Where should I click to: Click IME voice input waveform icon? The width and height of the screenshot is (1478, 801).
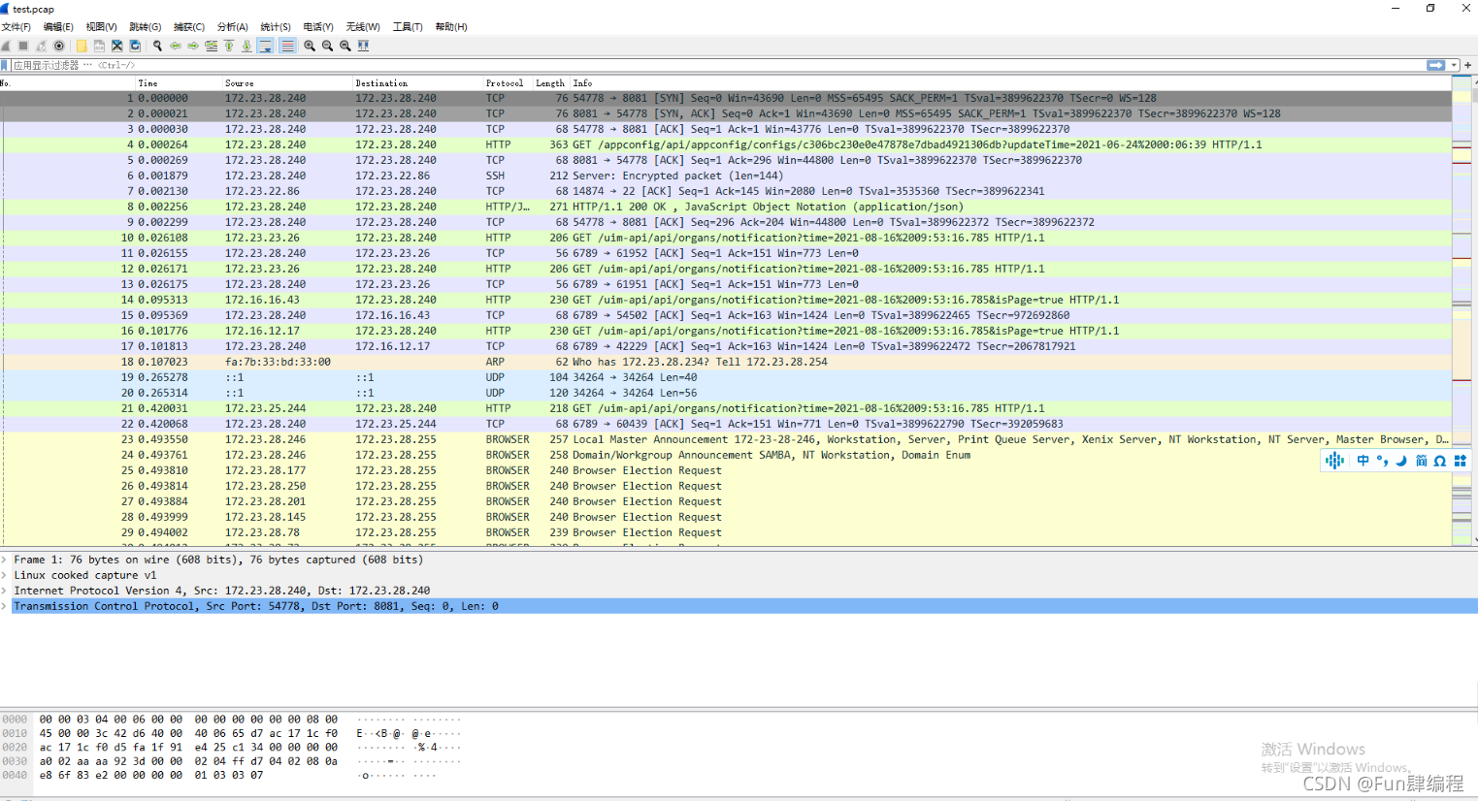[1335, 461]
